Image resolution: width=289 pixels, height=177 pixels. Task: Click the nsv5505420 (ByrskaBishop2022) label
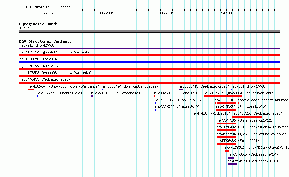[130, 86]
